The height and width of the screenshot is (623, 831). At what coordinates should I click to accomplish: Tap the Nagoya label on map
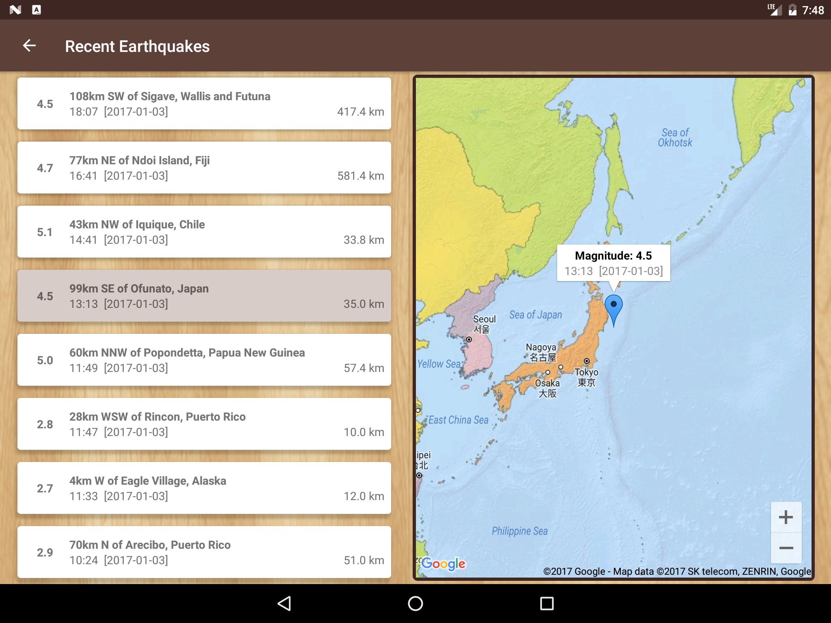click(541, 352)
